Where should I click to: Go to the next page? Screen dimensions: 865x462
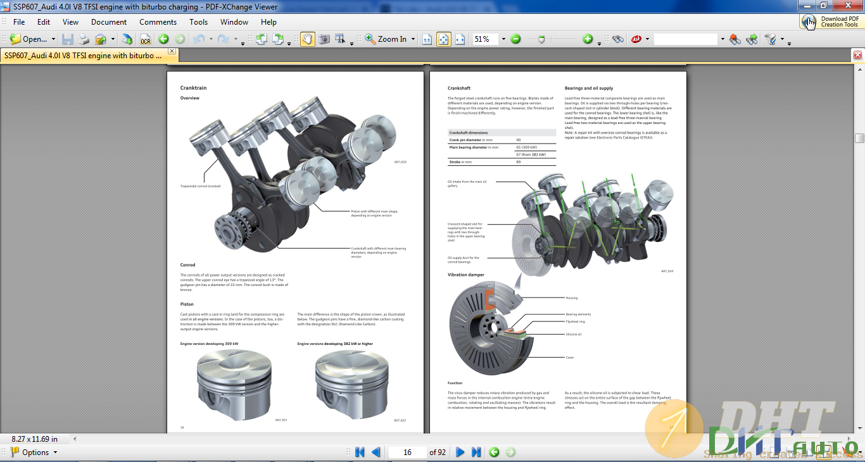[460, 452]
